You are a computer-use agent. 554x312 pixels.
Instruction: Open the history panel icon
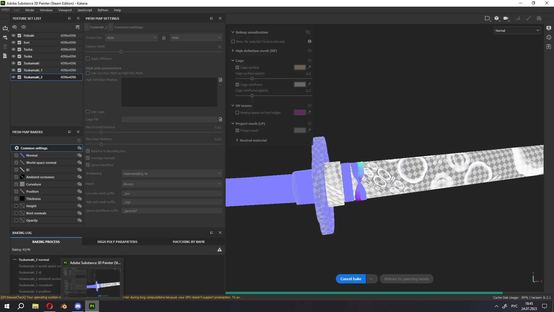tap(549, 37)
